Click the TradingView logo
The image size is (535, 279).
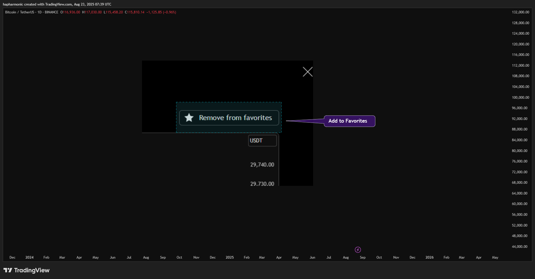tap(27, 270)
